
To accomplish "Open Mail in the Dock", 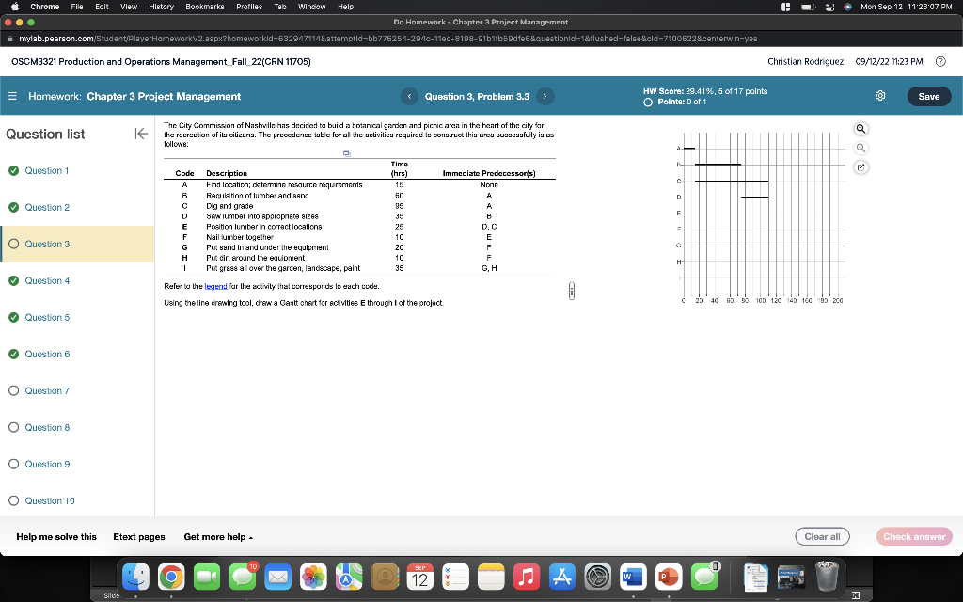I will [277, 578].
